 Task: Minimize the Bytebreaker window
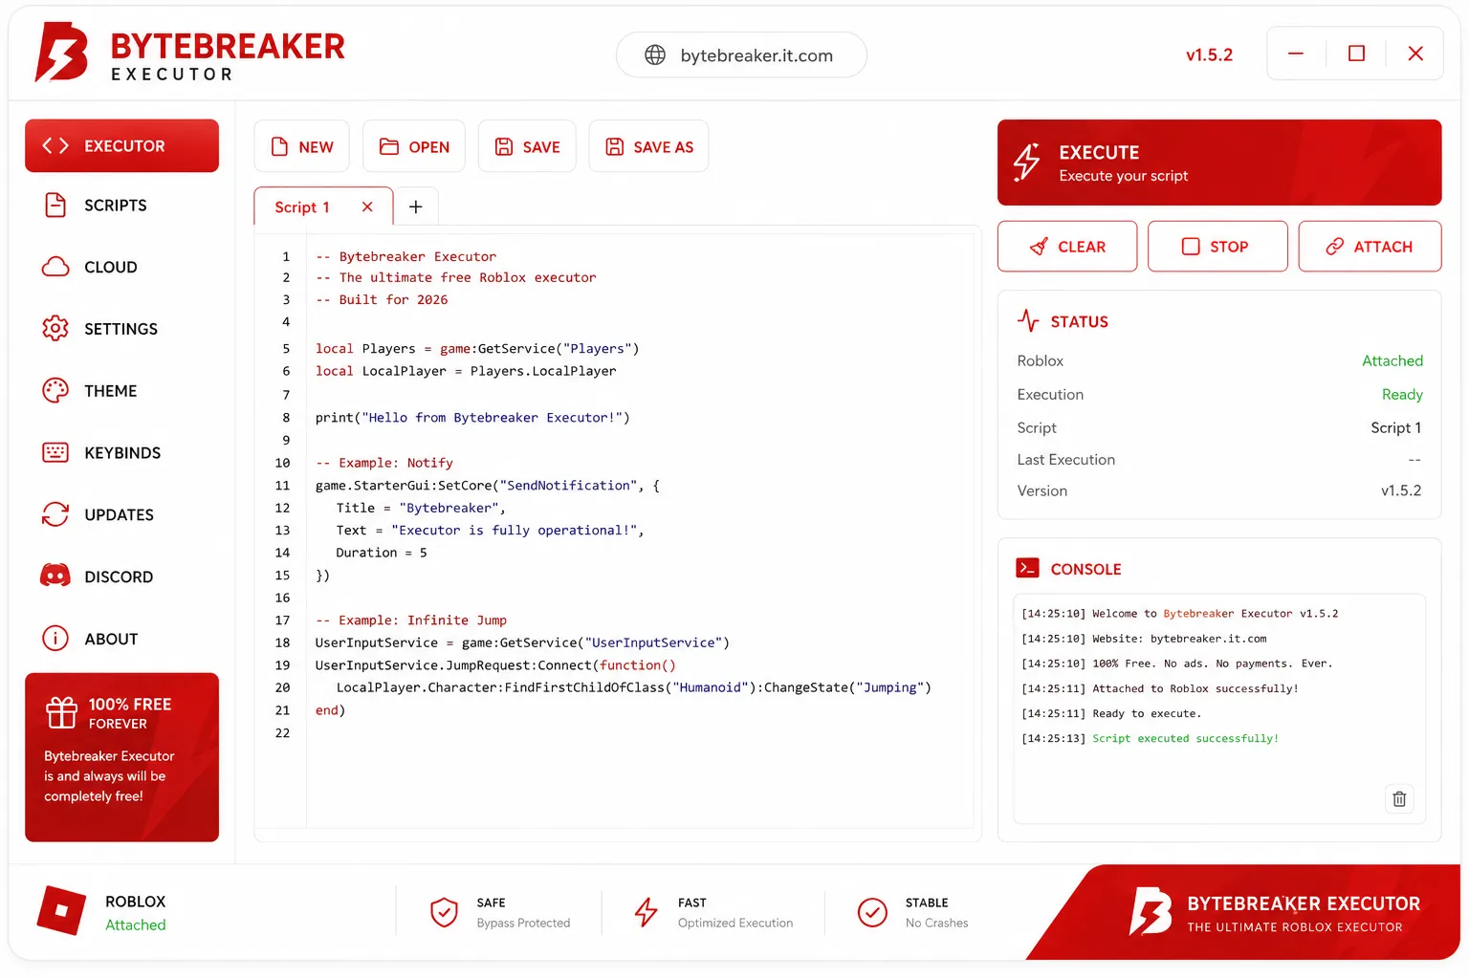[1296, 54]
